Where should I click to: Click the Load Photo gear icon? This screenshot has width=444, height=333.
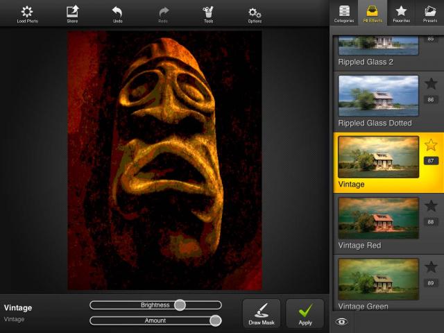pyautogui.click(x=27, y=13)
